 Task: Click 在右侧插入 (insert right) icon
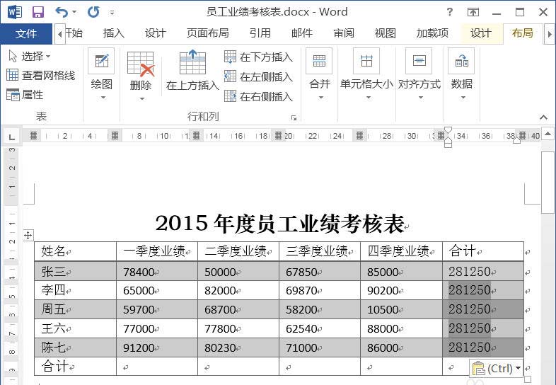pyautogui.click(x=231, y=96)
